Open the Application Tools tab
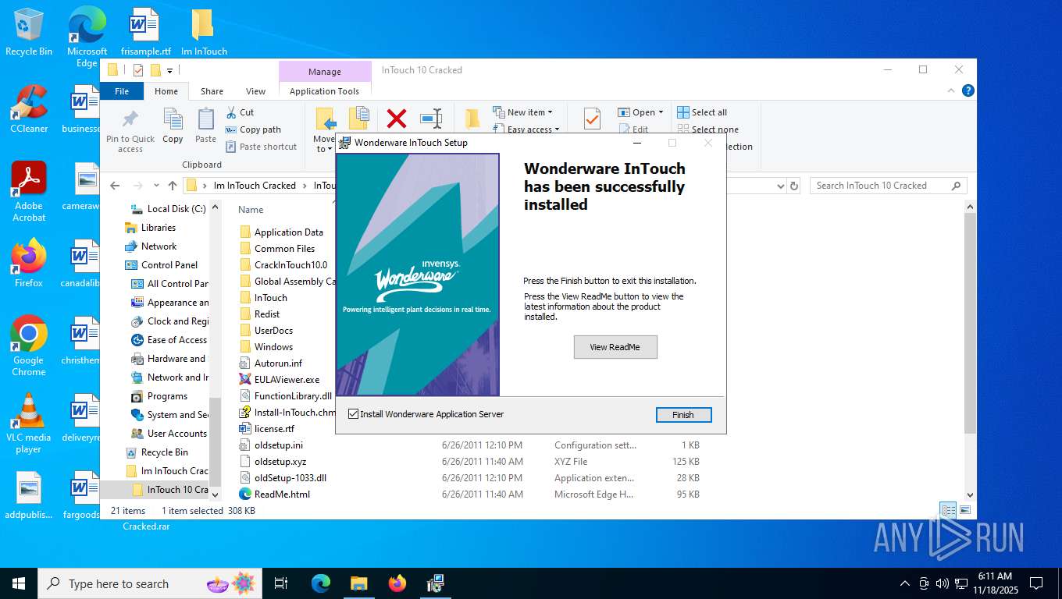The height and width of the screenshot is (599, 1062). [324, 91]
